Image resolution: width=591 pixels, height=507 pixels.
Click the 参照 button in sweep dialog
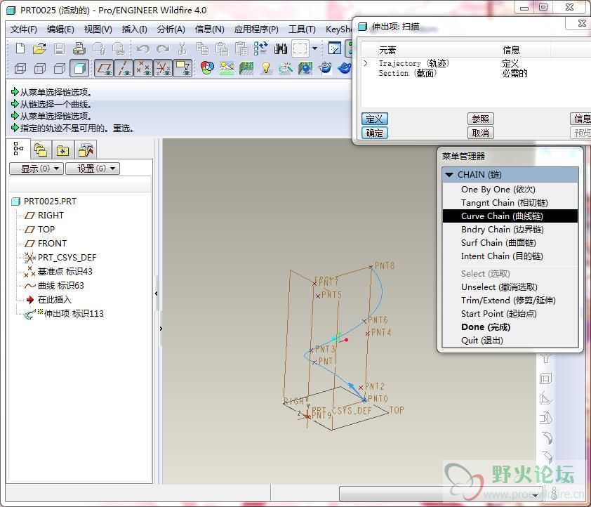point(481,119)
